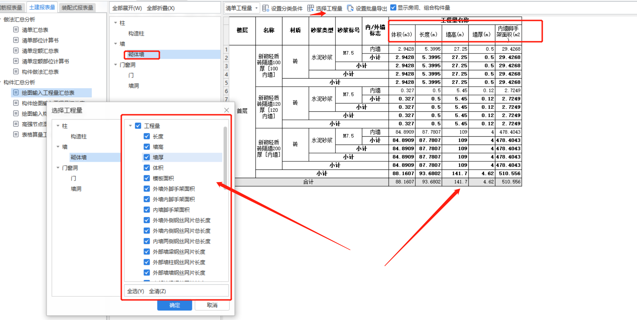Click 全部展开(W) option

tap(127, 8)
